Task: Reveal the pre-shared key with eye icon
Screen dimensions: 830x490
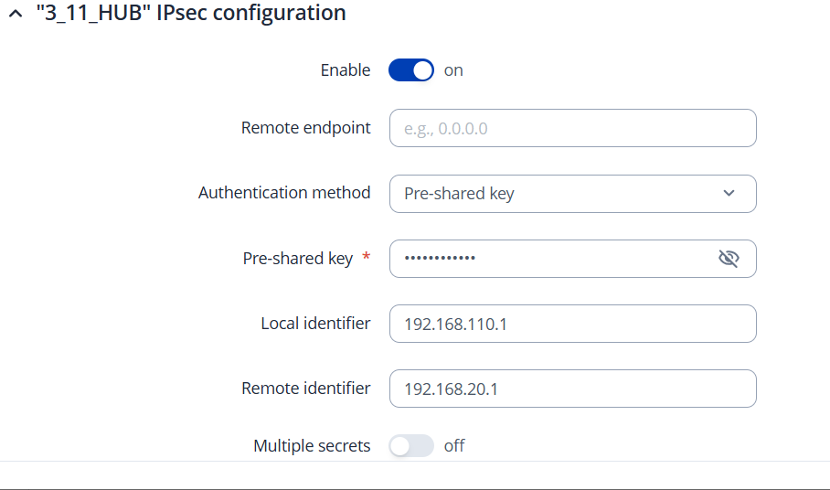Action: click(729, 259)
